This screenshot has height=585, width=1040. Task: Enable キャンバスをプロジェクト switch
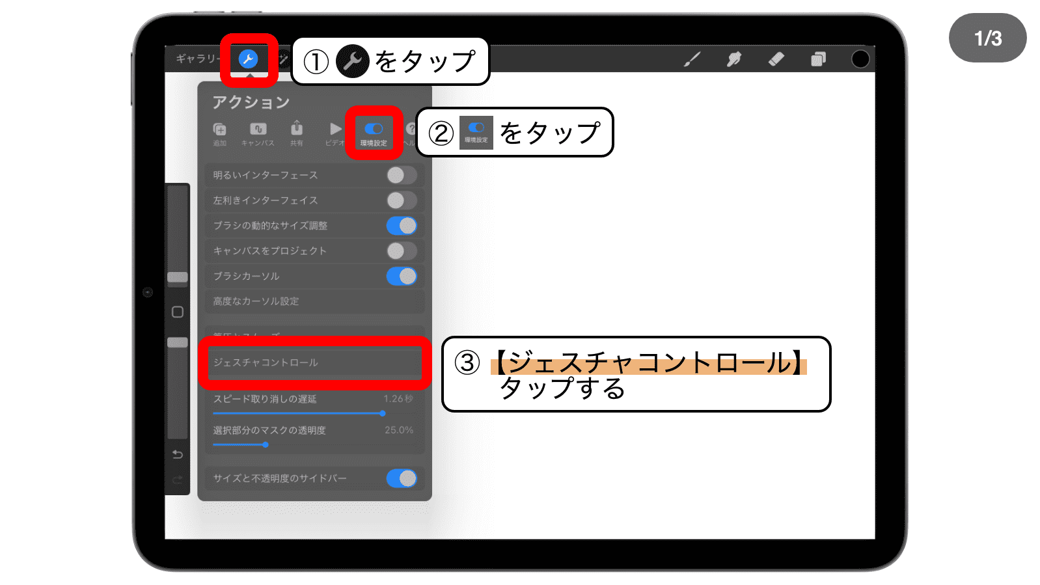tap(402, 251)
